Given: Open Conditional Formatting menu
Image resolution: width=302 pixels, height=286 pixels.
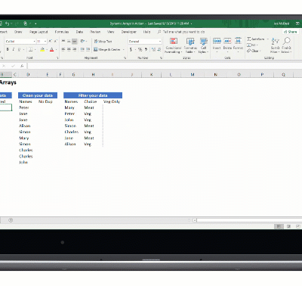Looking at the screenshot, I should [x=174, y=45].
